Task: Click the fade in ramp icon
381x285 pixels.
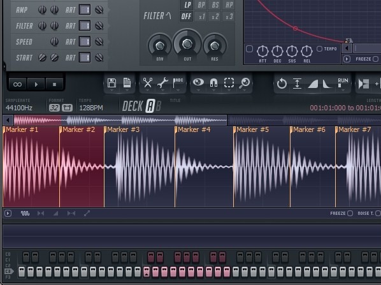Action: click(313, 84)
